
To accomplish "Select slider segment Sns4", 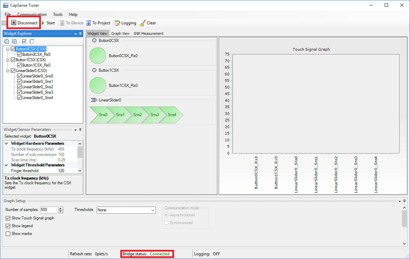I will (x=172, y=115).
